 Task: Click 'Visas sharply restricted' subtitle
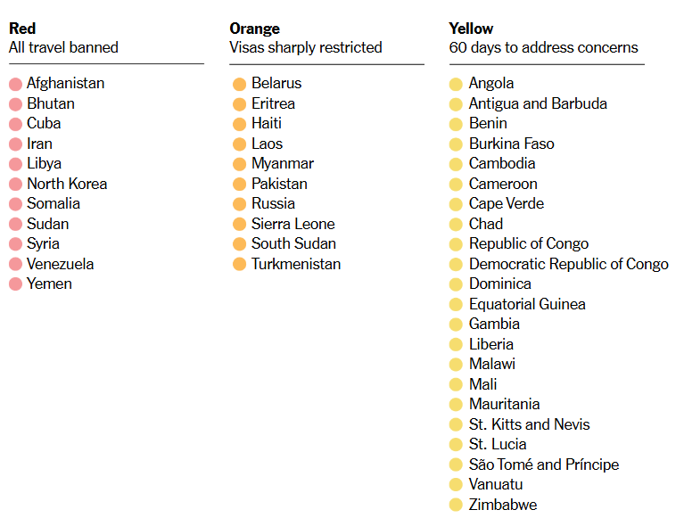(x=306, y=47)
